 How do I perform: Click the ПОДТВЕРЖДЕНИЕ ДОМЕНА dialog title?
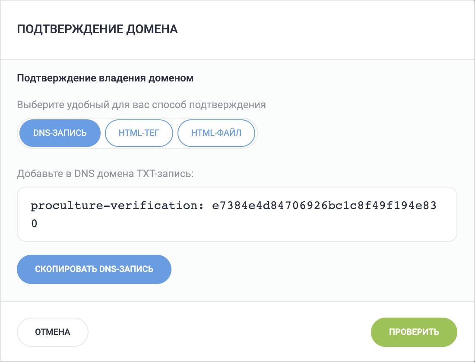coord(97,29)
